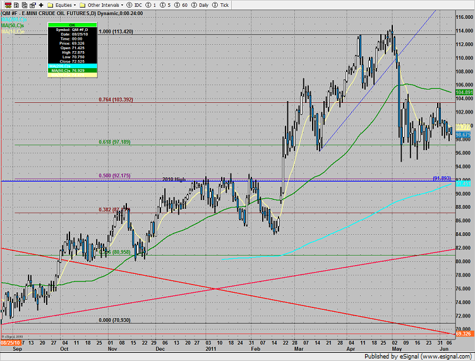Click the 0.500 (92.175) Fibonacci label
This screenshot has height=361, width=475.
coord(114,175)
